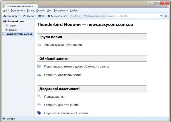
Task: Open Перегляд параметрів цього облікового запису
Action: [x=77, y=67]
